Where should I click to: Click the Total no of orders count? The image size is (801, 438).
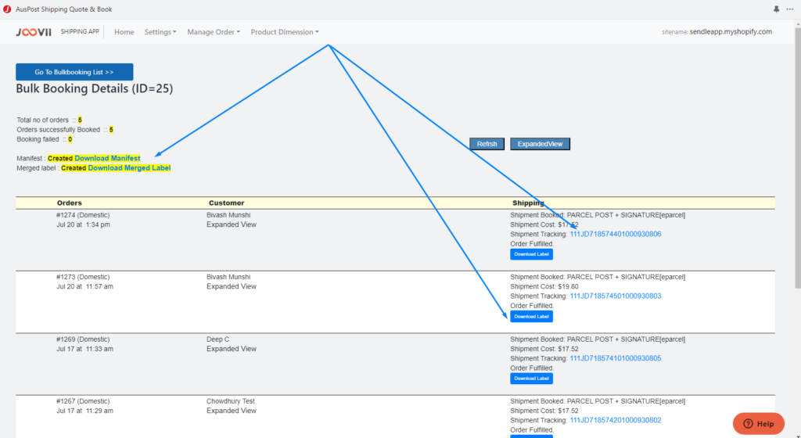pyautogui.click(x=80, y=120)
